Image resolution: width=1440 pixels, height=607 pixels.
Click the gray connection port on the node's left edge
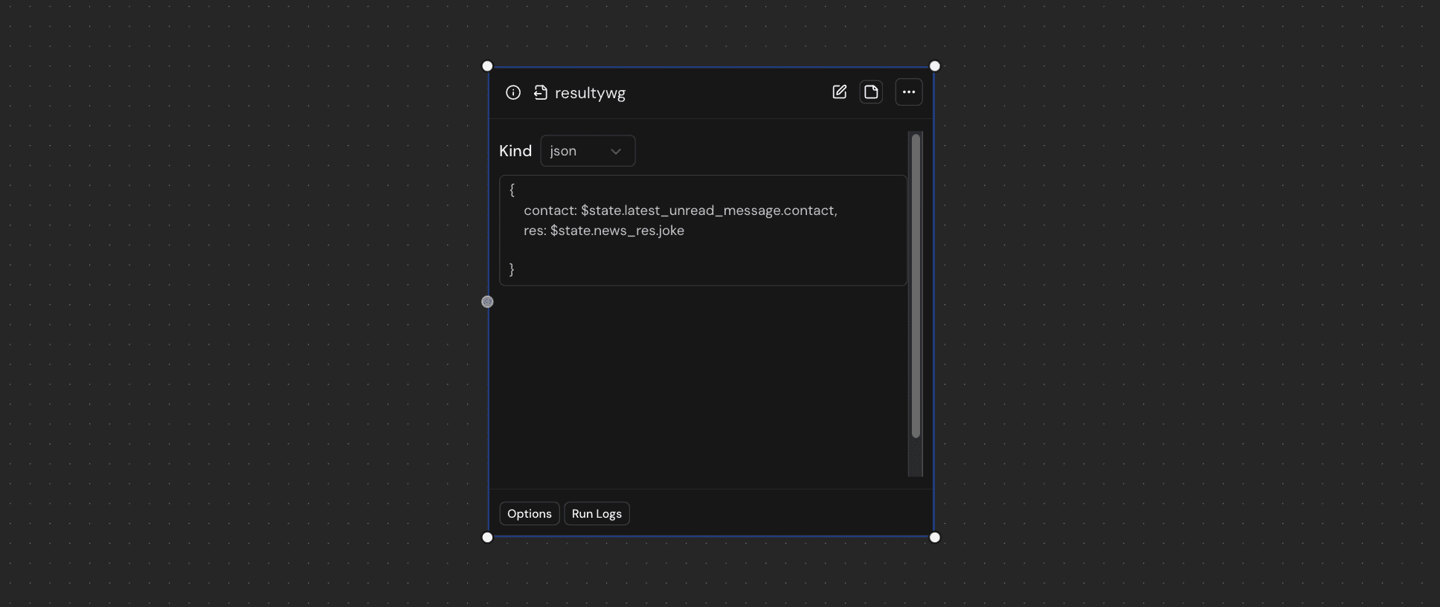(487, 301)
